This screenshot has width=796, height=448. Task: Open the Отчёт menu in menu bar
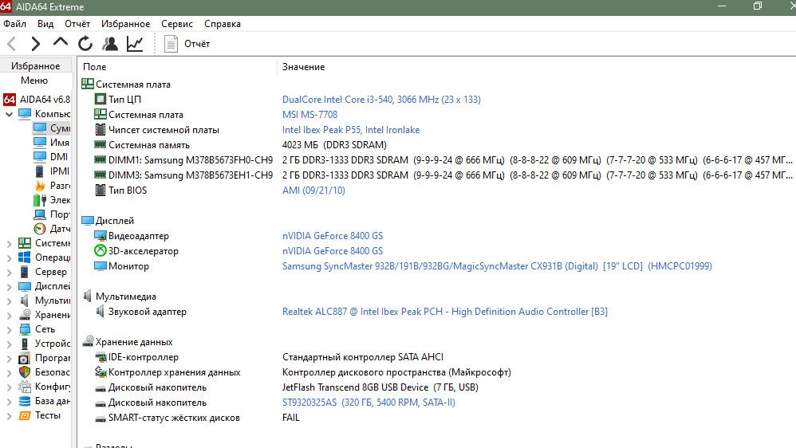(x=77, y=24)
